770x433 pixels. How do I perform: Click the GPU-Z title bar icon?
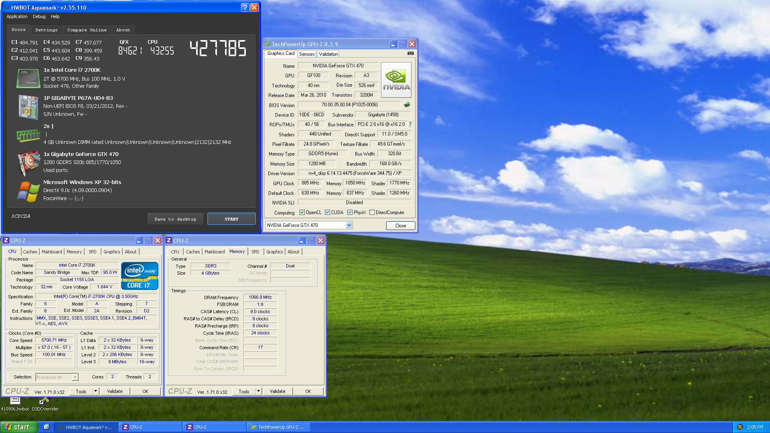267,44
